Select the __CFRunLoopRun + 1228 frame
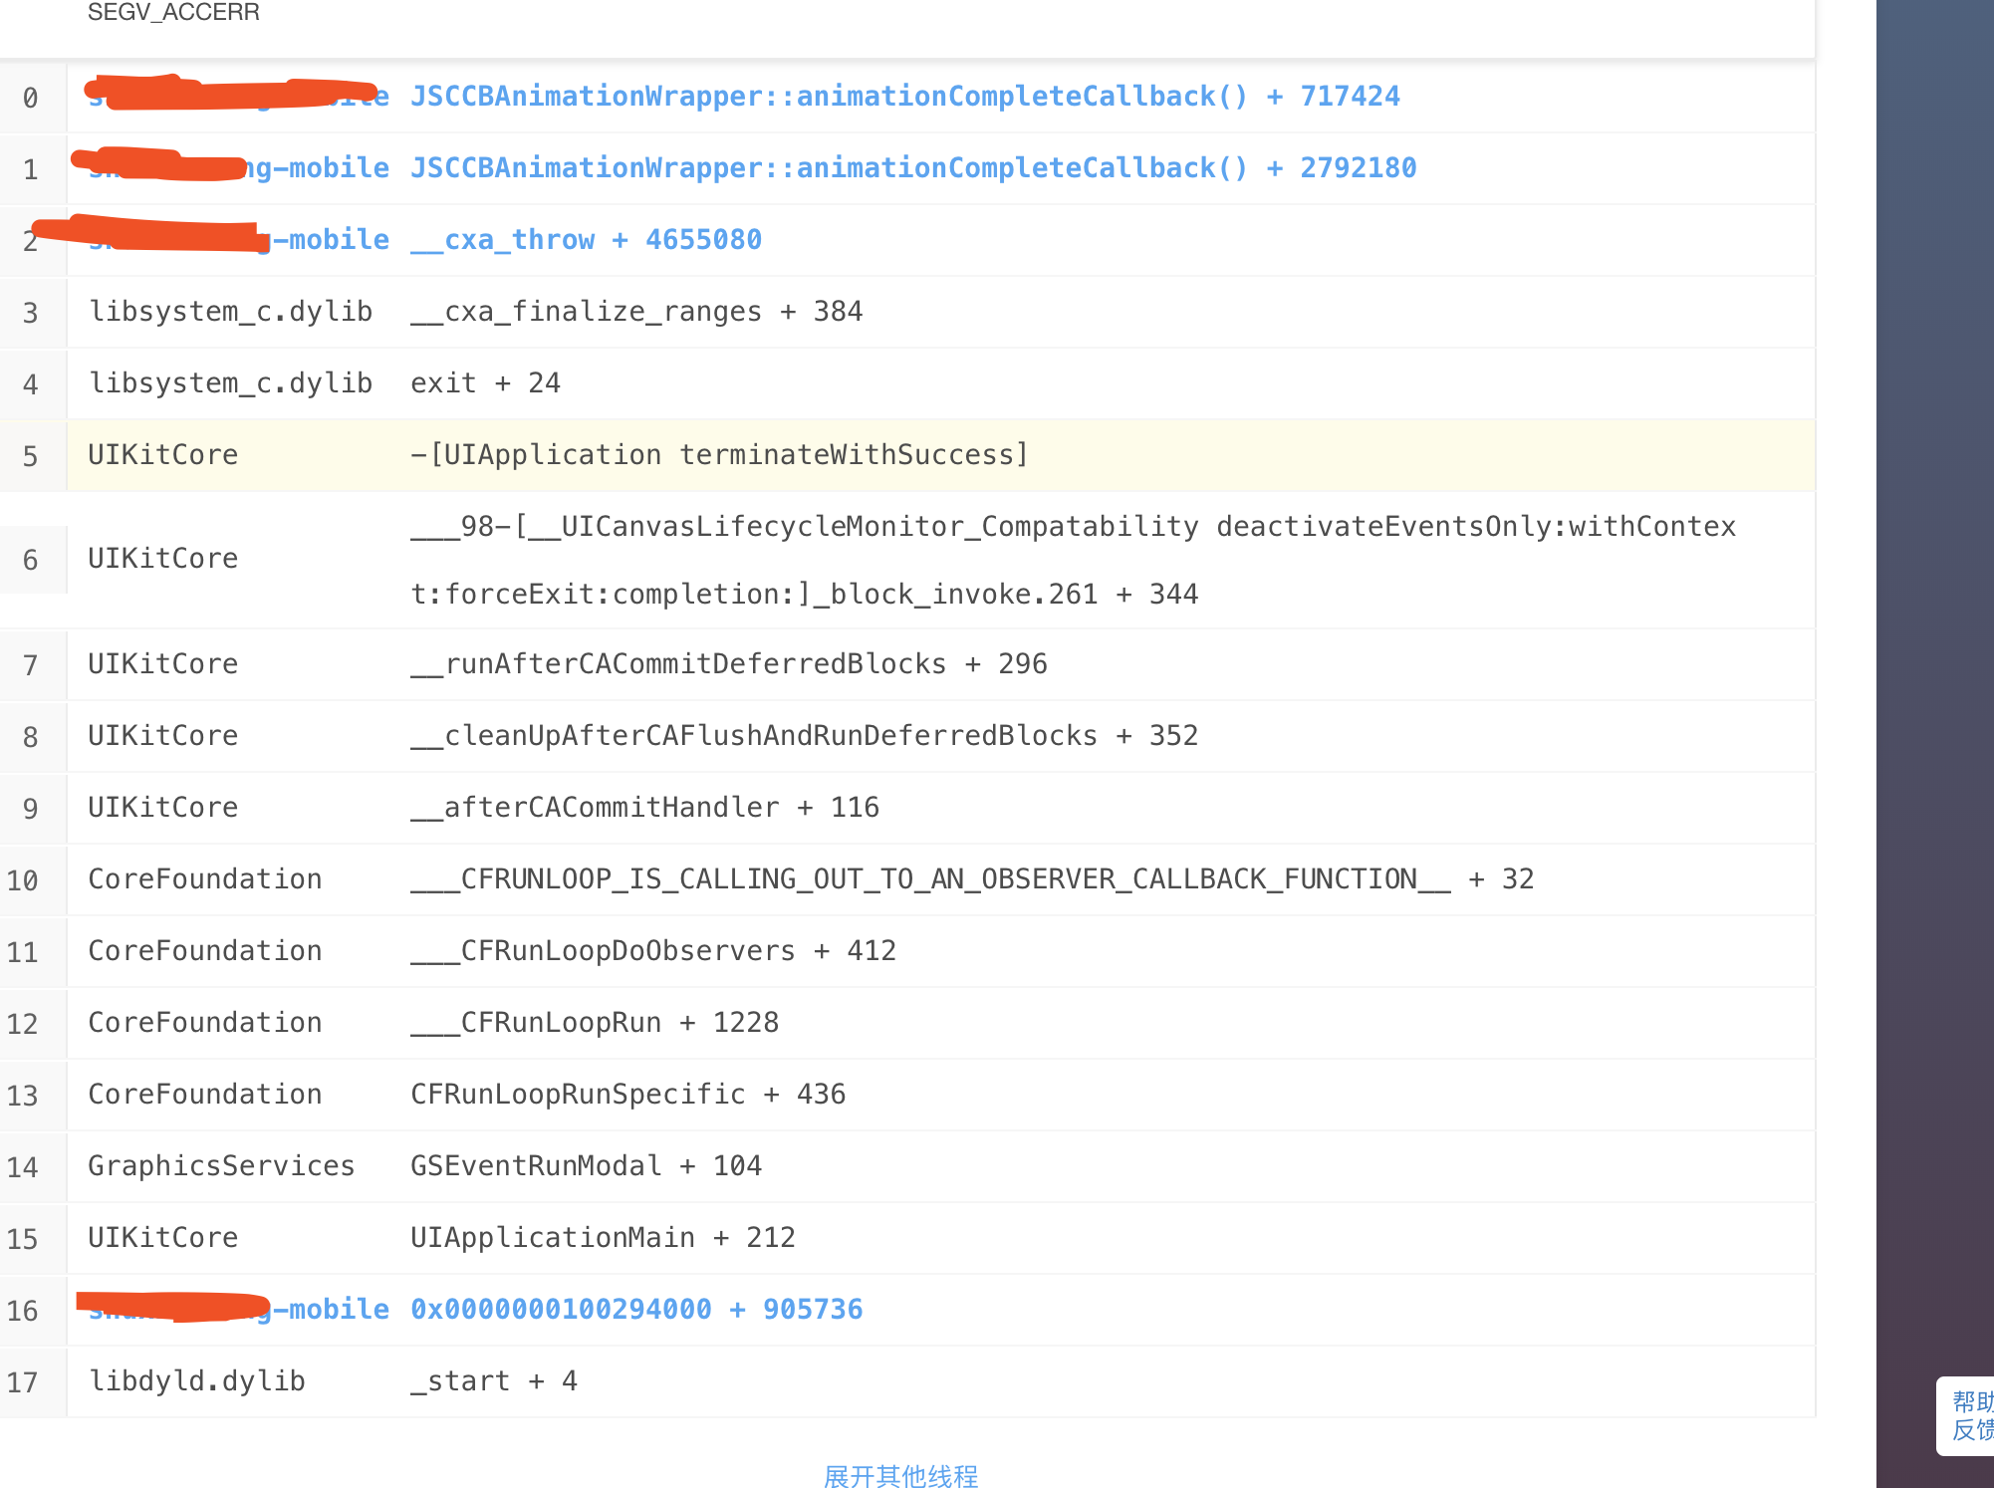 click(x=595, y=1023)
